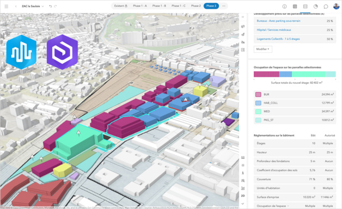Open the hamburger main menu
342x209 pixels.
tap(7, 7)
